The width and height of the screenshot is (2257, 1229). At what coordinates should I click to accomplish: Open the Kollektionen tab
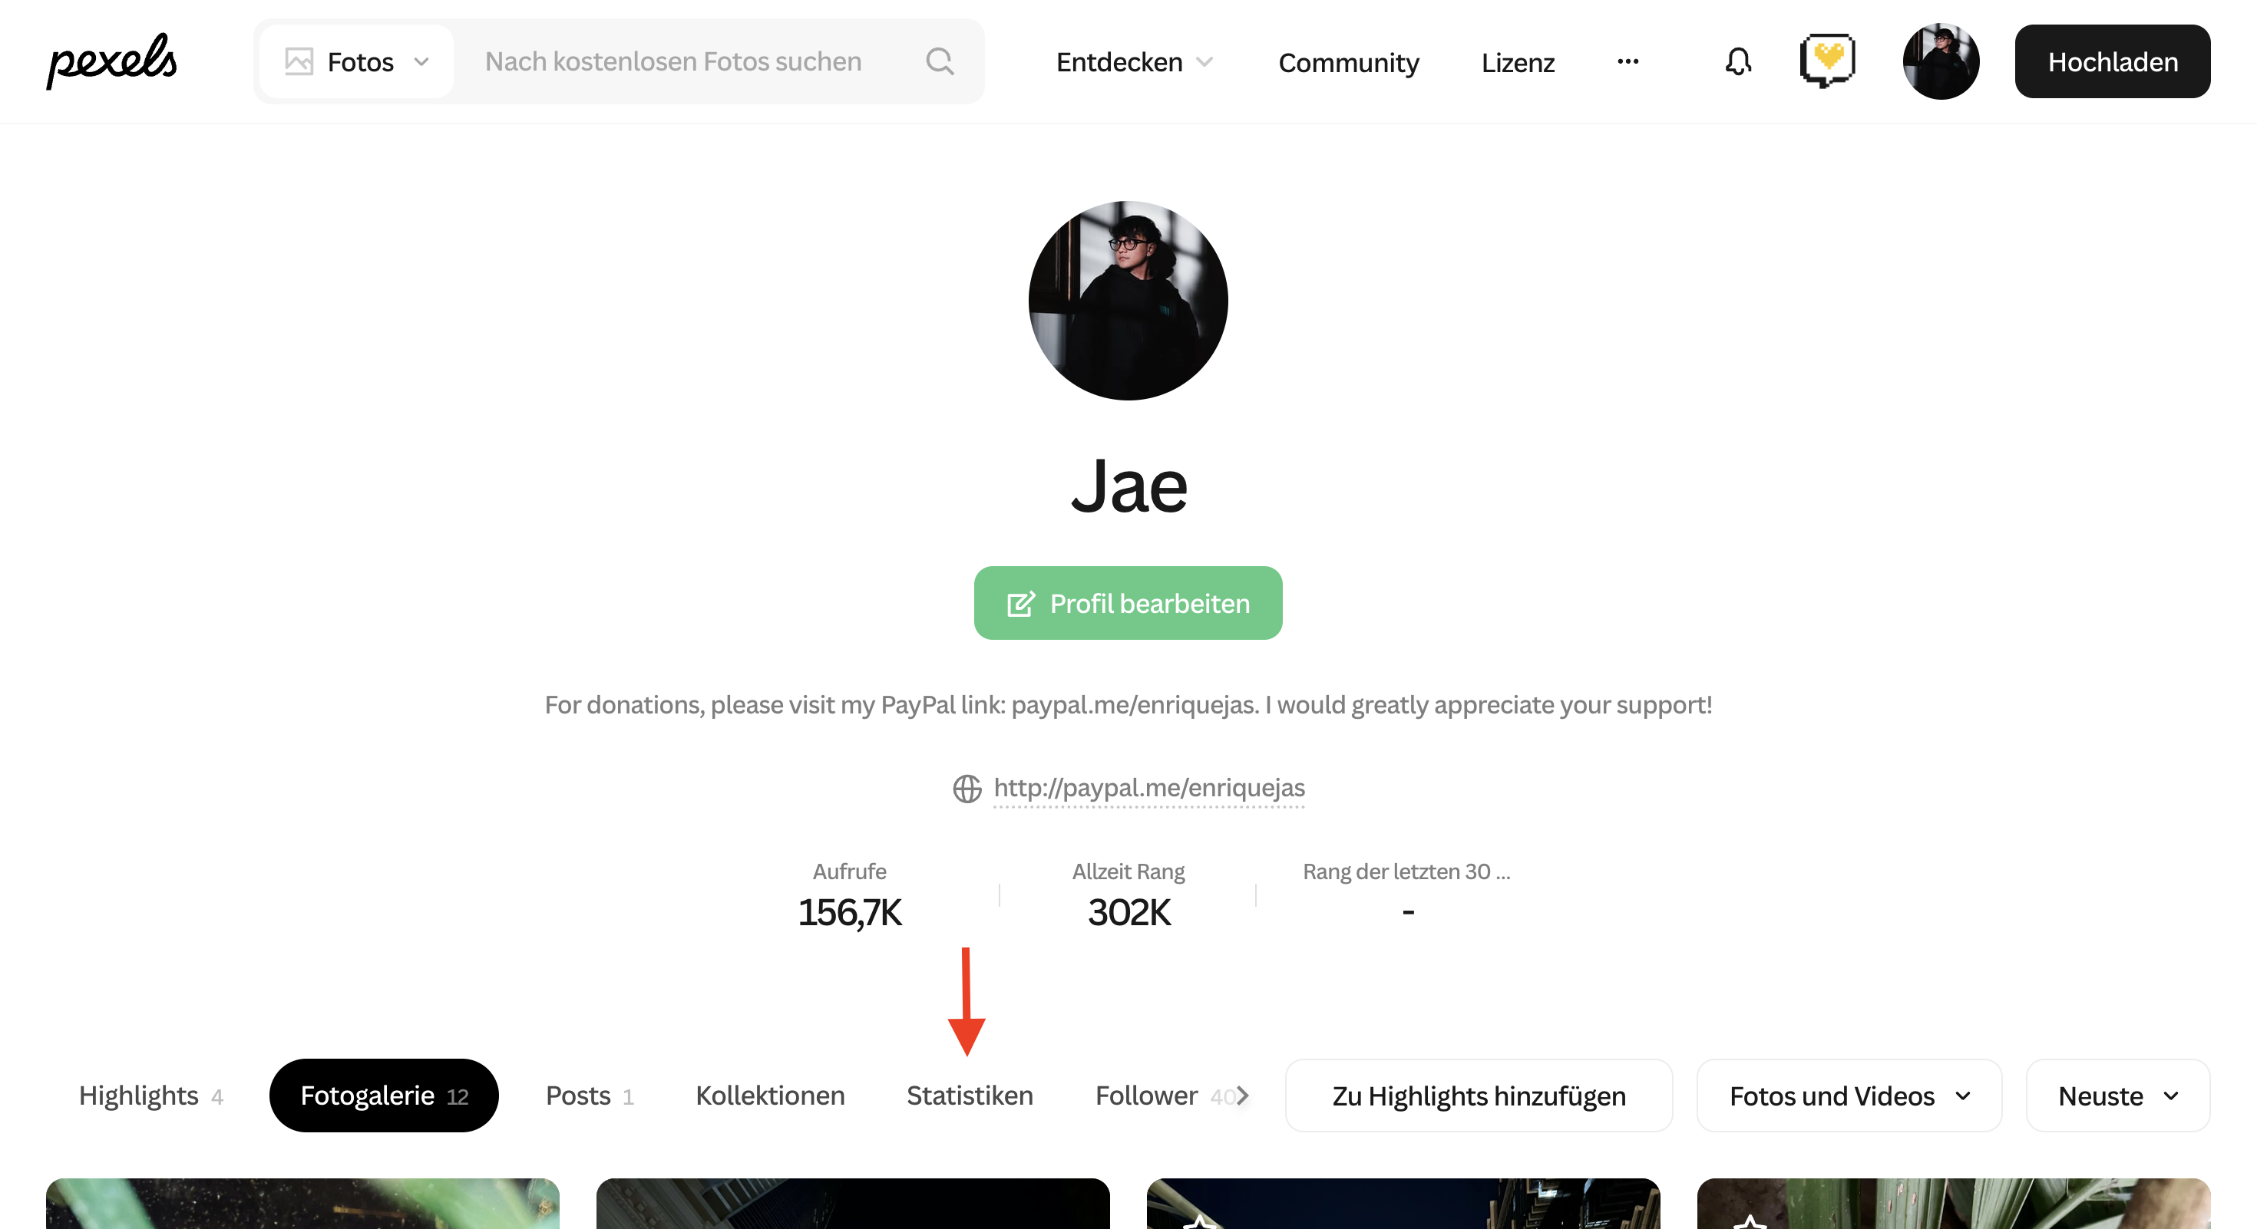pyautogui.click(x=769, y=1096)
